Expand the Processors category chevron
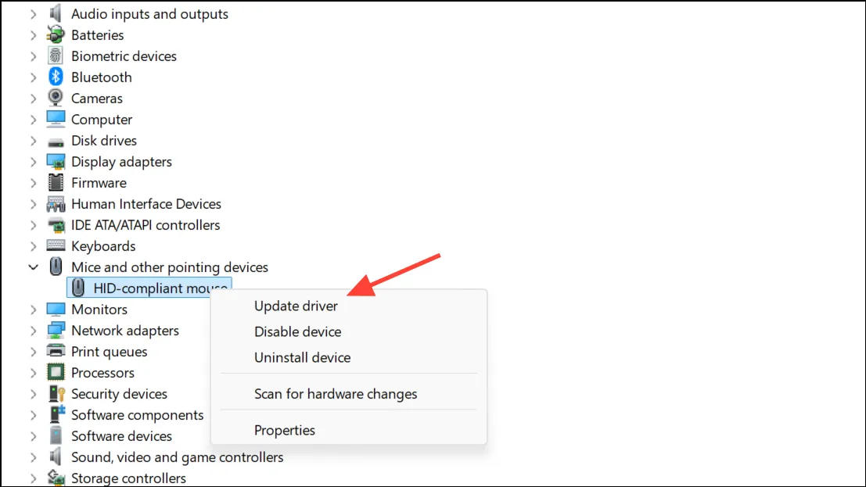The width and height of the screenshot is (866, 487). click(x=33, y=373)
